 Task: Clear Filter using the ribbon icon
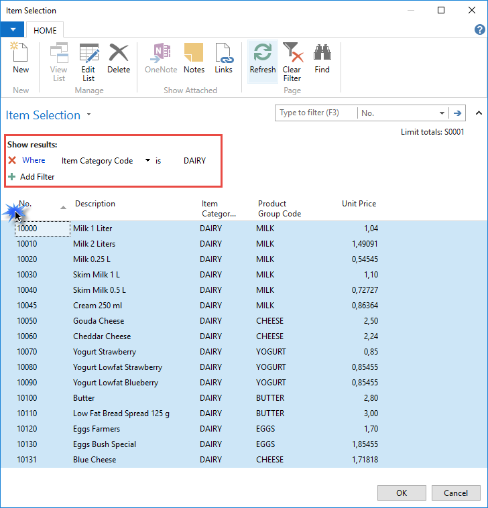[x=292, y=54]
